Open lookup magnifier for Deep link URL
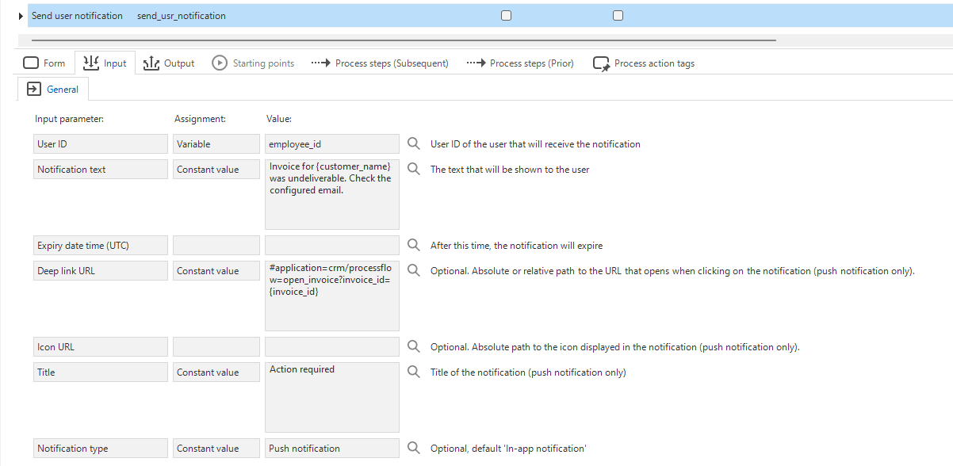The height and width of the screenshot is (466, 953). pyautogui.click(x=413, y=271)
